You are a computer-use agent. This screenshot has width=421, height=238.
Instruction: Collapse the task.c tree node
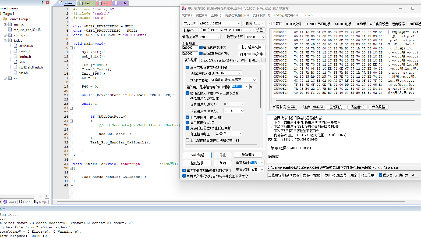click(5, 41)
